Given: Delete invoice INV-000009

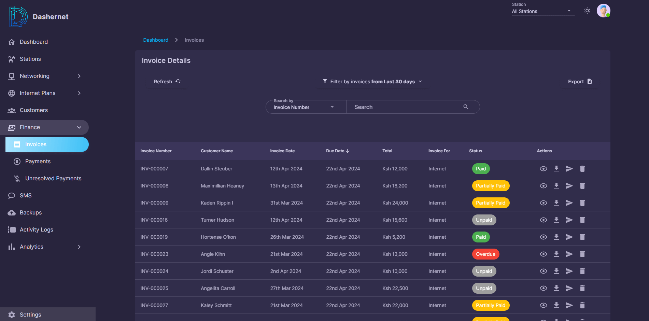Looking at the screenshot, I should click(582, 203).
